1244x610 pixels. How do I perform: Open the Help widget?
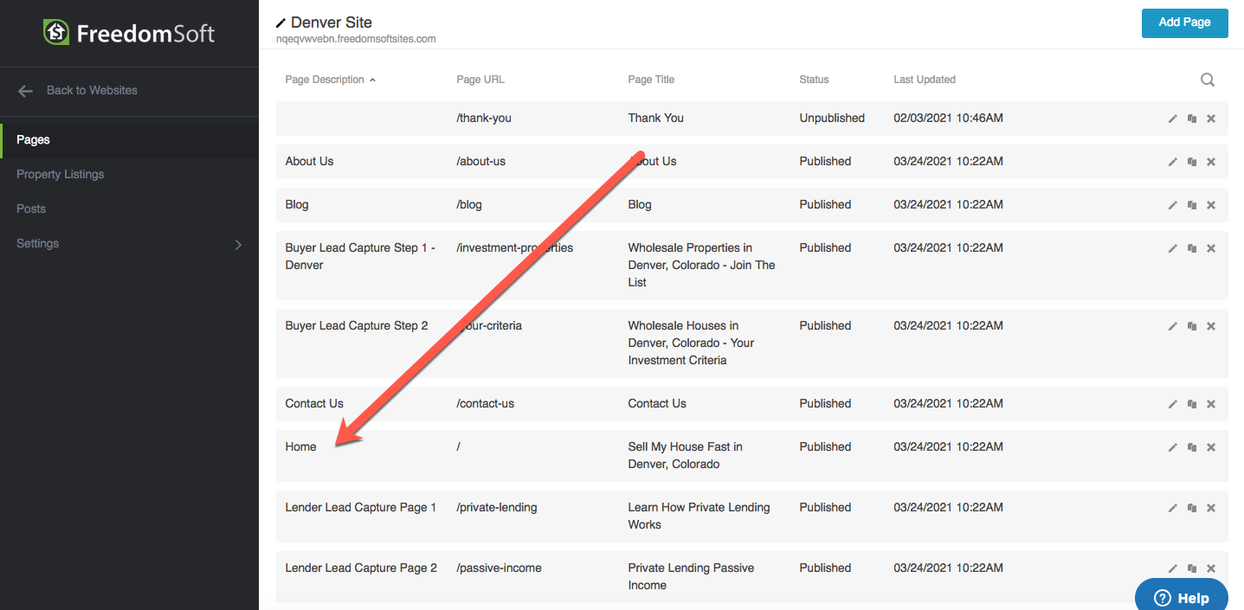[x=1182, y=598]
